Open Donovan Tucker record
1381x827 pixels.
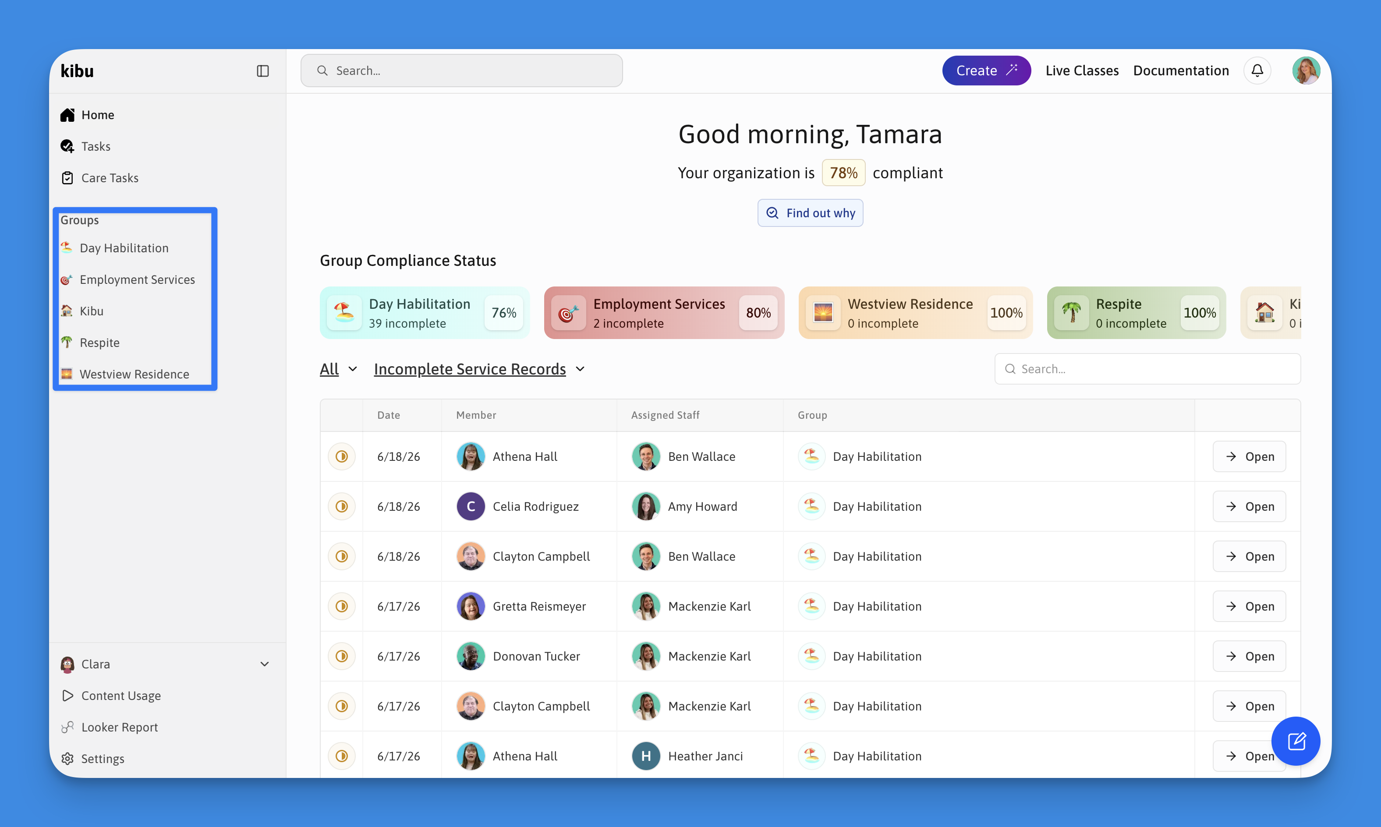[1249, 656]
